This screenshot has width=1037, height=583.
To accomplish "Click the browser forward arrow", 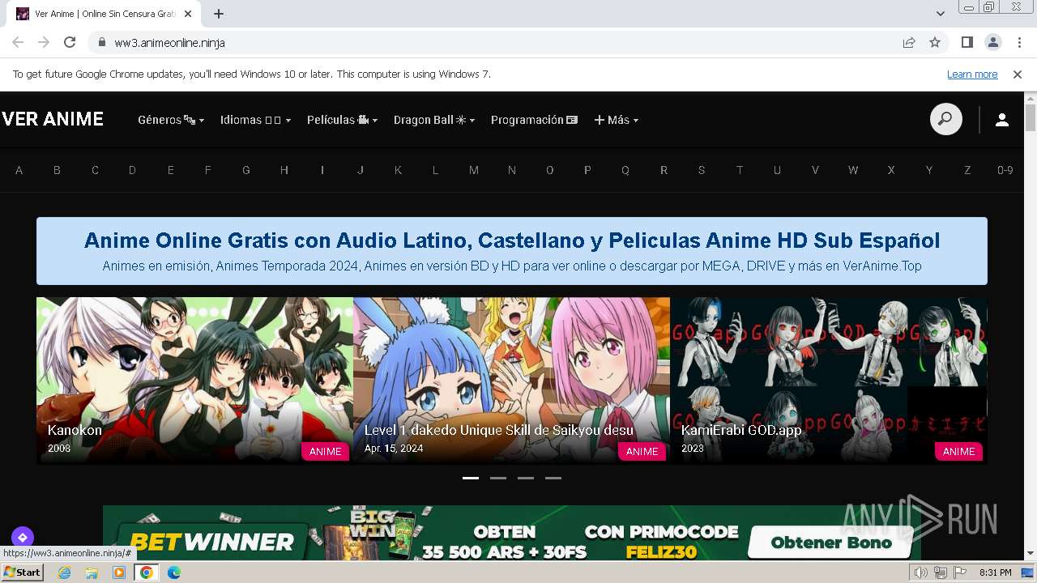I will (x=44, y=42).
